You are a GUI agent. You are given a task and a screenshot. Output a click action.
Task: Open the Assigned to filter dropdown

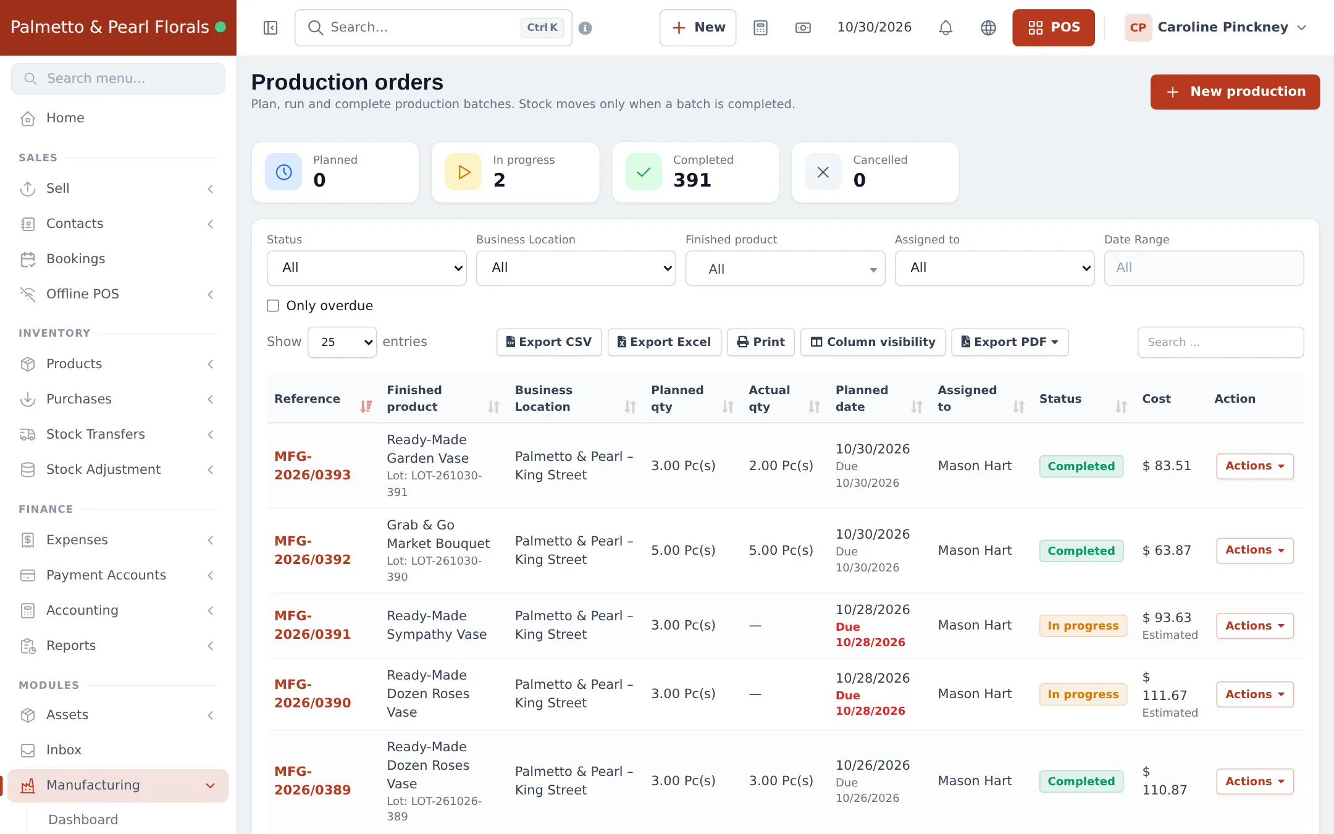994,267
